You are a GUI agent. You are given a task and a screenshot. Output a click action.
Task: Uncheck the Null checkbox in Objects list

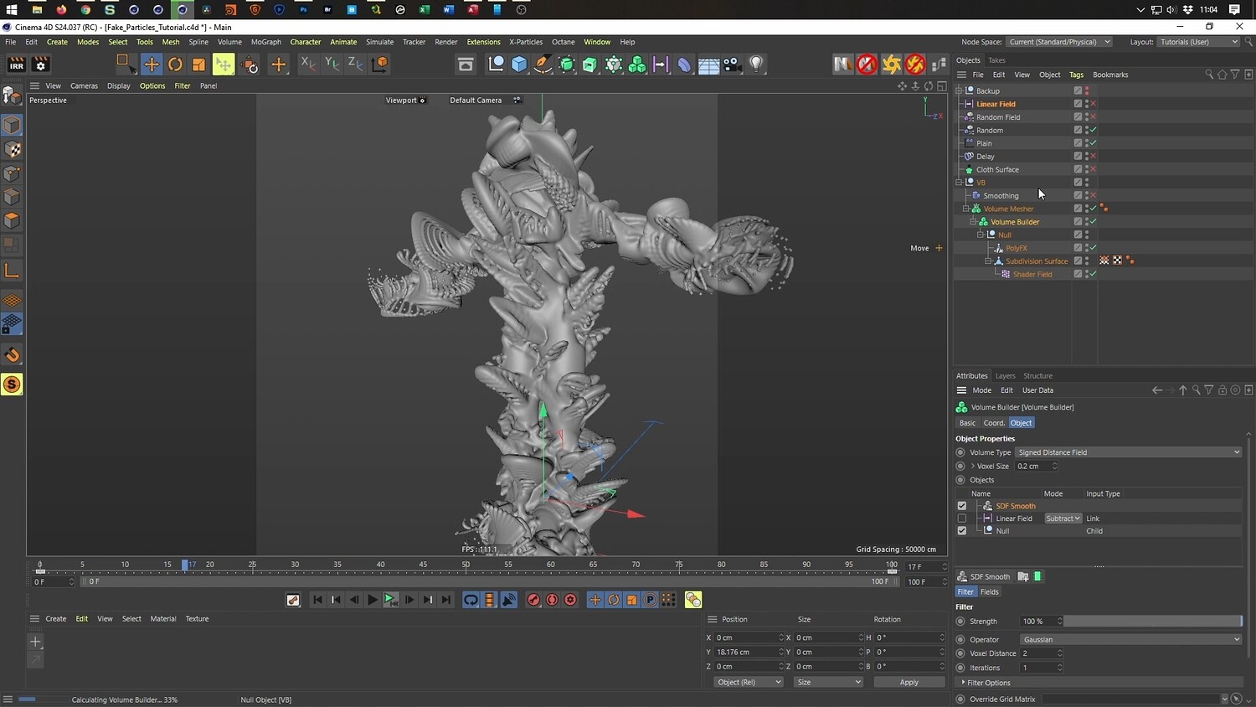point(961,531)
